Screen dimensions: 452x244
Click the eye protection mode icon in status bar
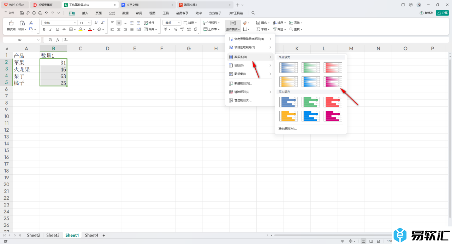click(x=343, y=241)
